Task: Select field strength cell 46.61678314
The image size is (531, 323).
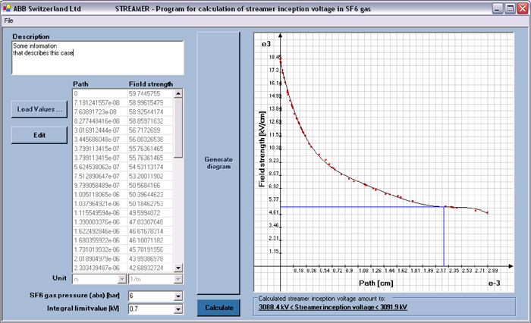Action: pos(150,231)
